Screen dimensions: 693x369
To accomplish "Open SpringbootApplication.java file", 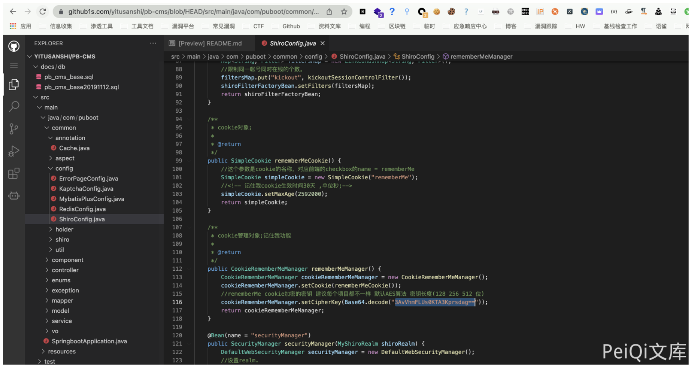I will tap(89, 341).
